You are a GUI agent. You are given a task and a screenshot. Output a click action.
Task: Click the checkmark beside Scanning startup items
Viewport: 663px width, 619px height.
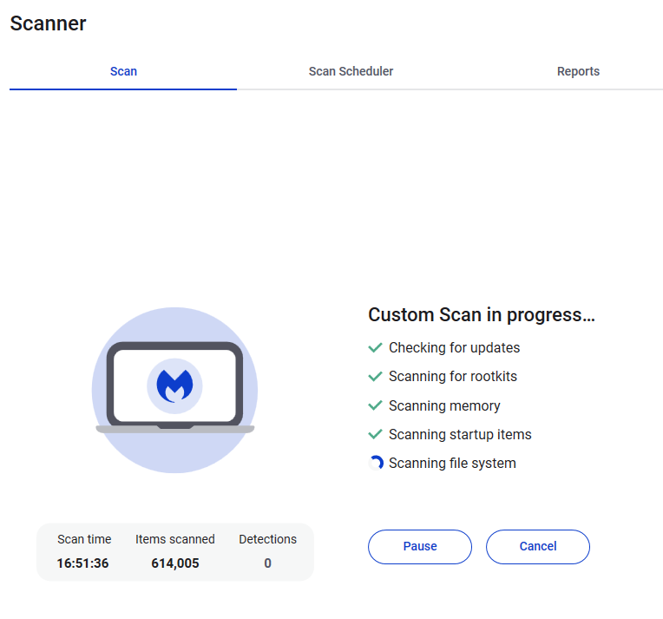375,435
